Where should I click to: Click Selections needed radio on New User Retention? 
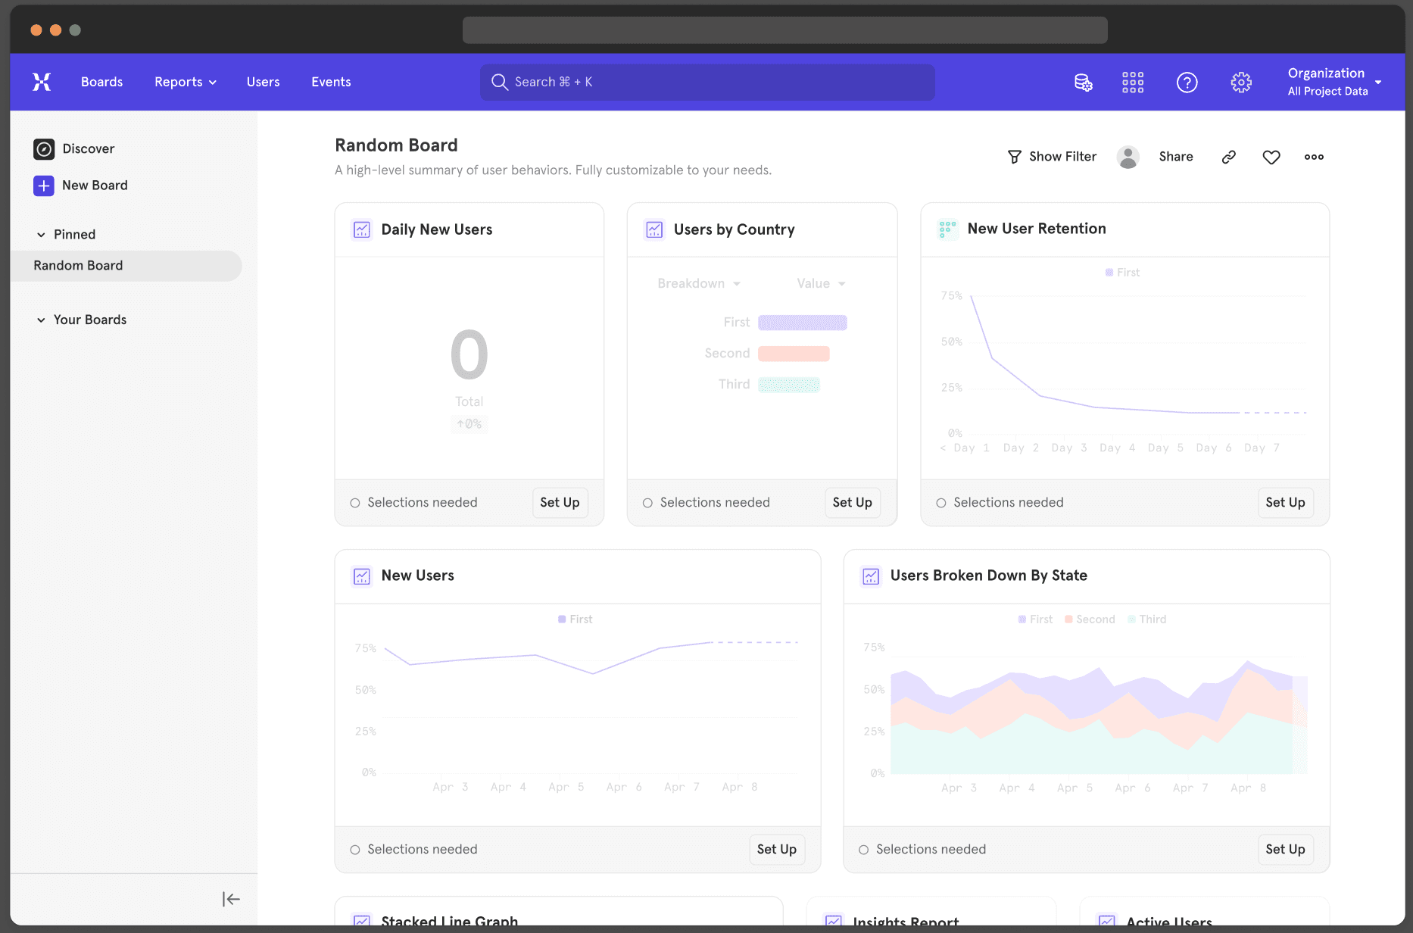[x=941, y=503]
